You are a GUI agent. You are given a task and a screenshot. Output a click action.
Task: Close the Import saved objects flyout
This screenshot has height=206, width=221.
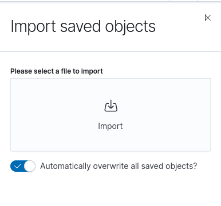coord(208,18)
